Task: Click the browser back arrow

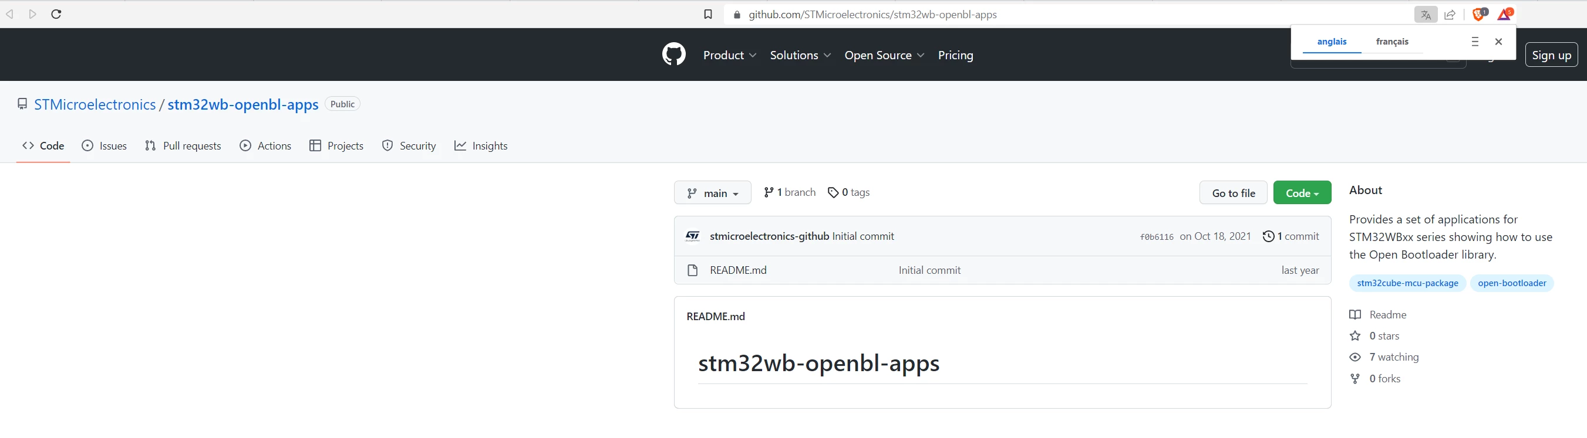Action: click(10, 14)
